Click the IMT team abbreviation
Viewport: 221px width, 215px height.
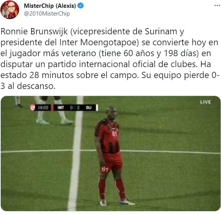click(60, 108)
